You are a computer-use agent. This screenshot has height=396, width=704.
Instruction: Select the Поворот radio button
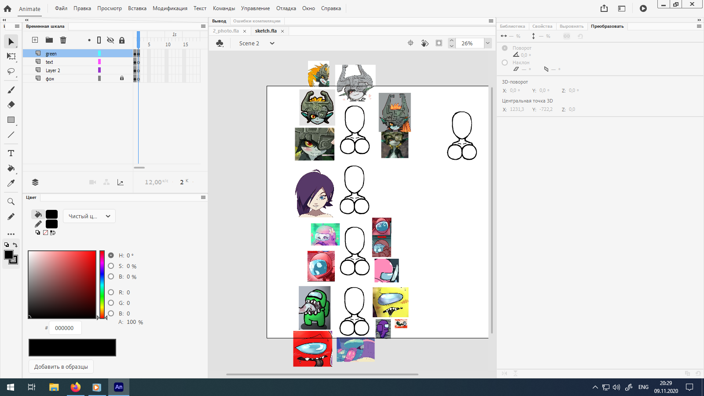tap(505, 48)
